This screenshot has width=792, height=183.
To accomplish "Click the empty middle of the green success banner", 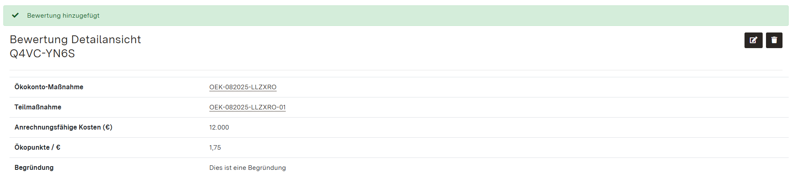I will click(x=396, y=16).
